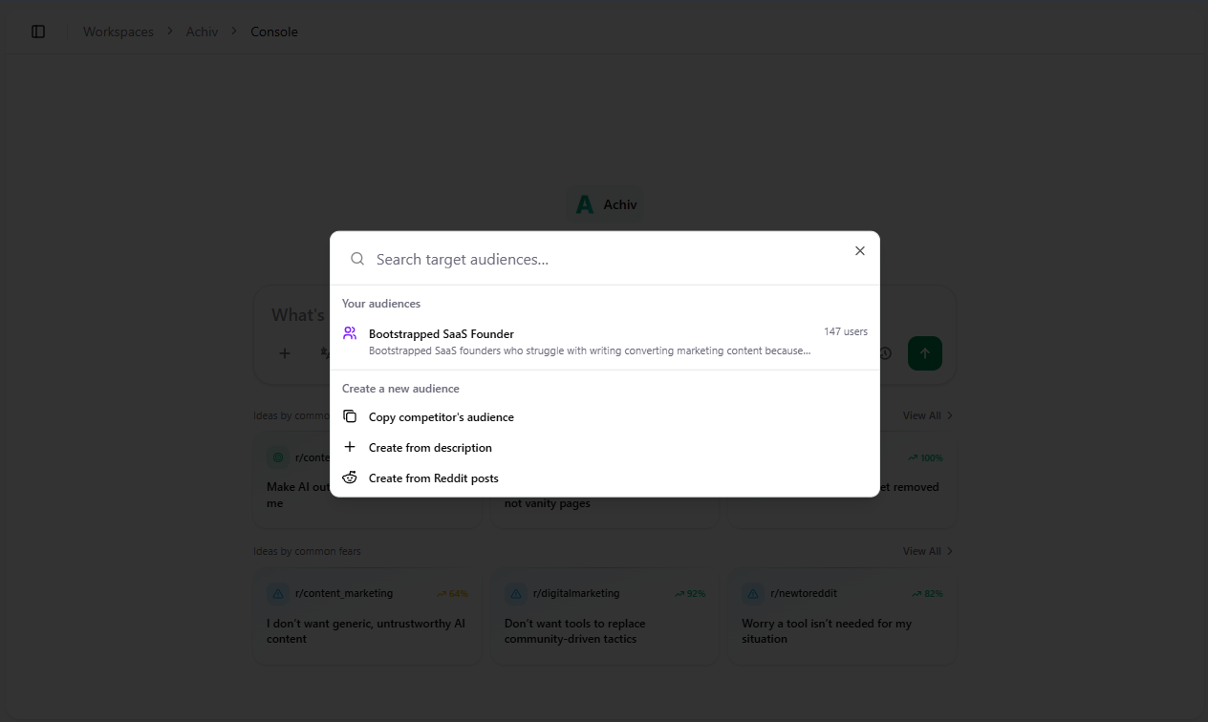The image size is (1208, 722).
Task: Open View All for common desires ideas
Action: coord(928,415)
